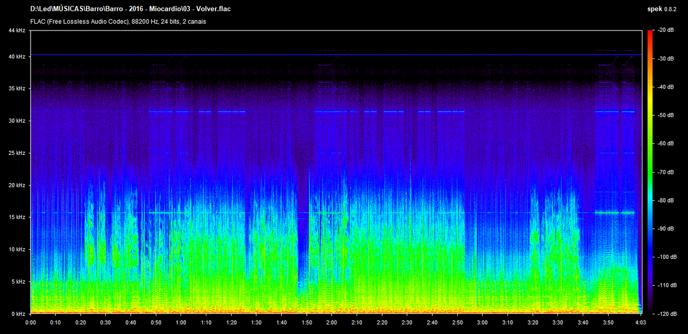The width and height of the screenshot is (688, 334).
Task: Click the 4:03 end time label
Action: coord(641,323)
